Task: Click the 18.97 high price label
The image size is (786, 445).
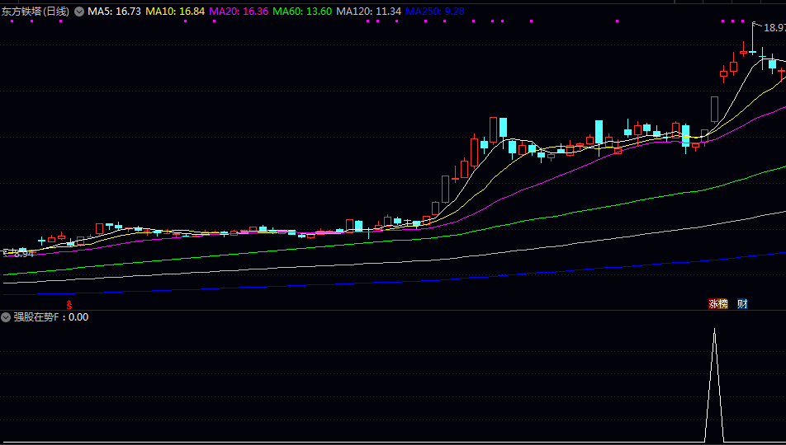Action: point(774,28)
